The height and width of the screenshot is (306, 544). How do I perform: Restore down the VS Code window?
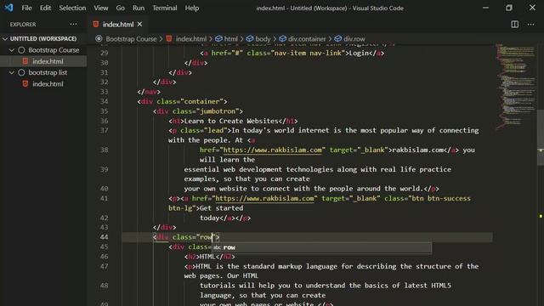(509, 8)
